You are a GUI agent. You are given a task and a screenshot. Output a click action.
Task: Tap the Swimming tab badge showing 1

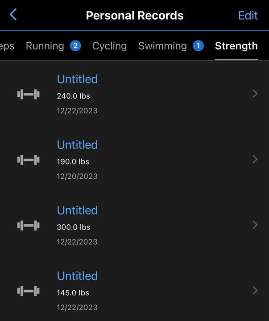coord(198,46)
